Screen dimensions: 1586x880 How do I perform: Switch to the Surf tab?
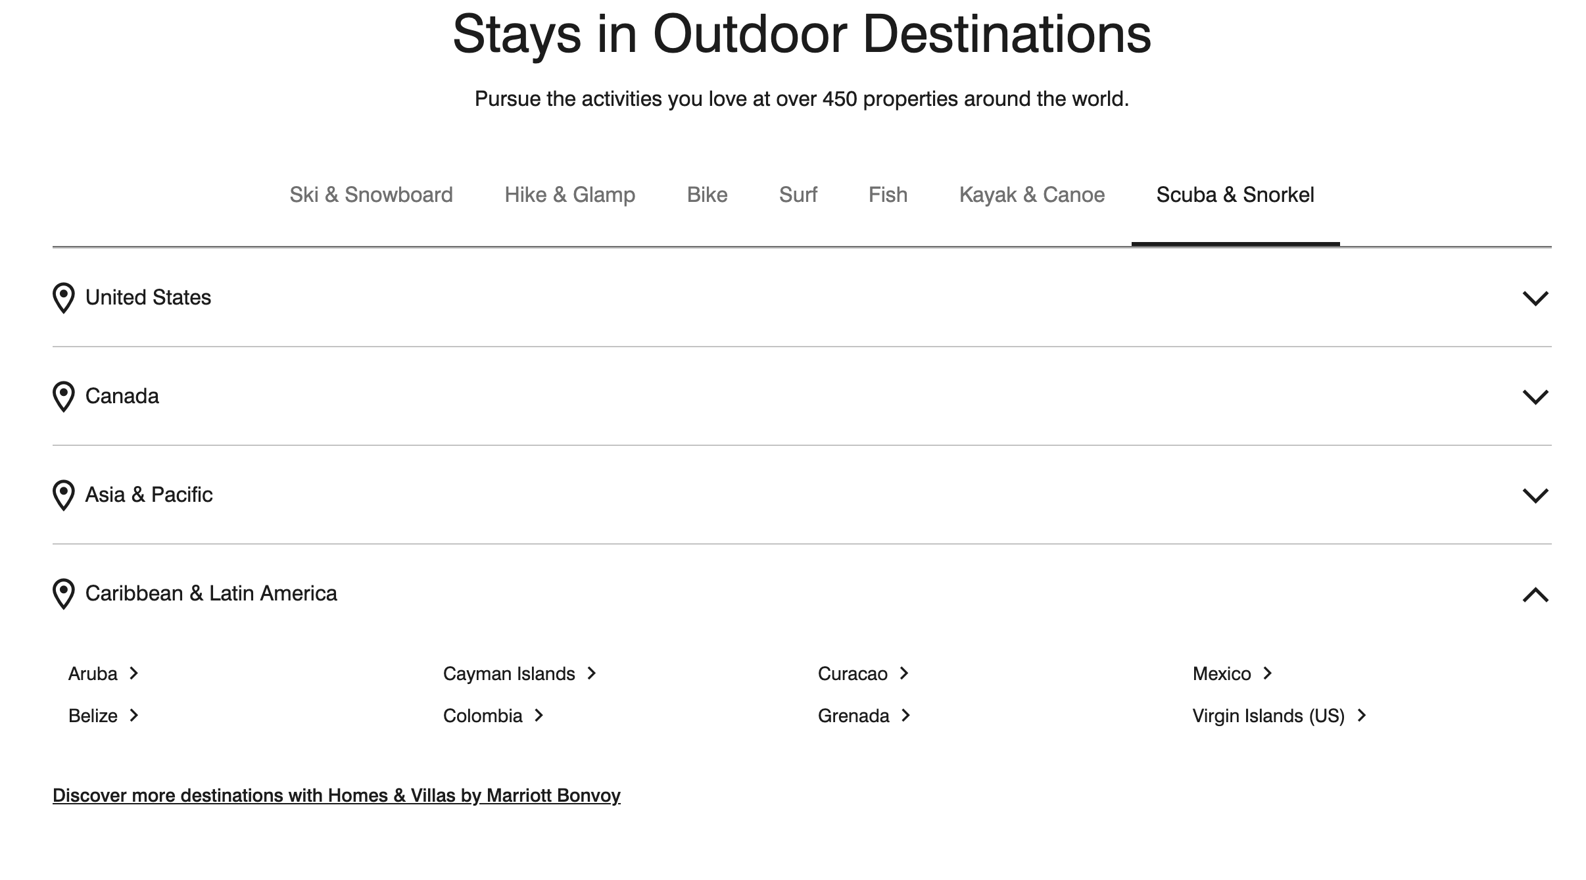point(798,195)
